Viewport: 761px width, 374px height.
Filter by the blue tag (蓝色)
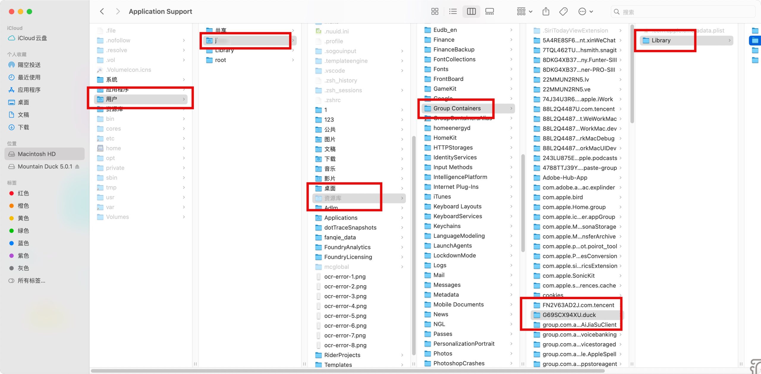[23, 243]
